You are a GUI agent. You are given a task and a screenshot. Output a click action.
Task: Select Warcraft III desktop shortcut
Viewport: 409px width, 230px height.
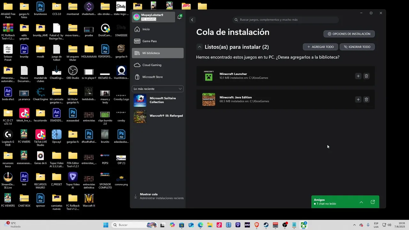[x=89, y=201]
